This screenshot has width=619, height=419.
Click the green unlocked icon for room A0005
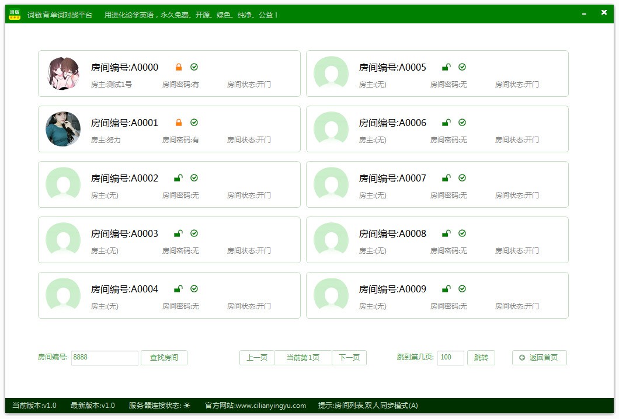click(447, 67)
